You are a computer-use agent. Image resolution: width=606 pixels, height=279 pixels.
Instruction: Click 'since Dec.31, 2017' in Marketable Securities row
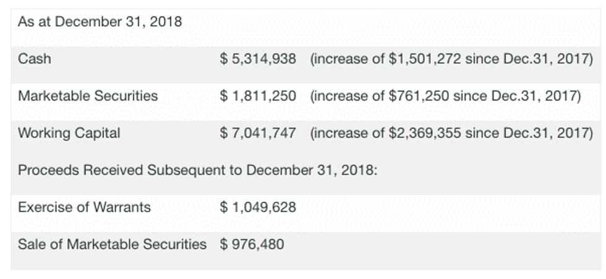(517, 96)
